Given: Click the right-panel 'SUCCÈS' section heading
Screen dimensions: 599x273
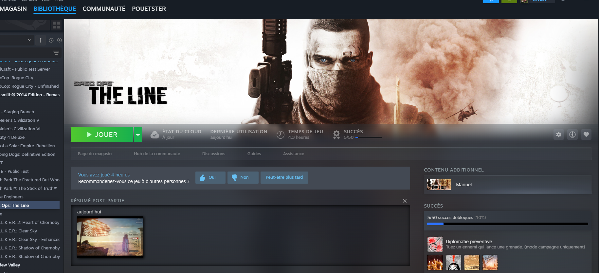Looking at the screenshot, I should (433, 206).
